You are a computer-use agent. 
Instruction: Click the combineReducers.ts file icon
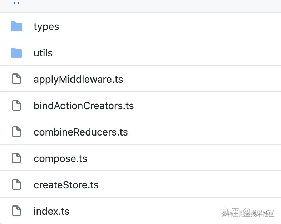[x=16, y=132]
